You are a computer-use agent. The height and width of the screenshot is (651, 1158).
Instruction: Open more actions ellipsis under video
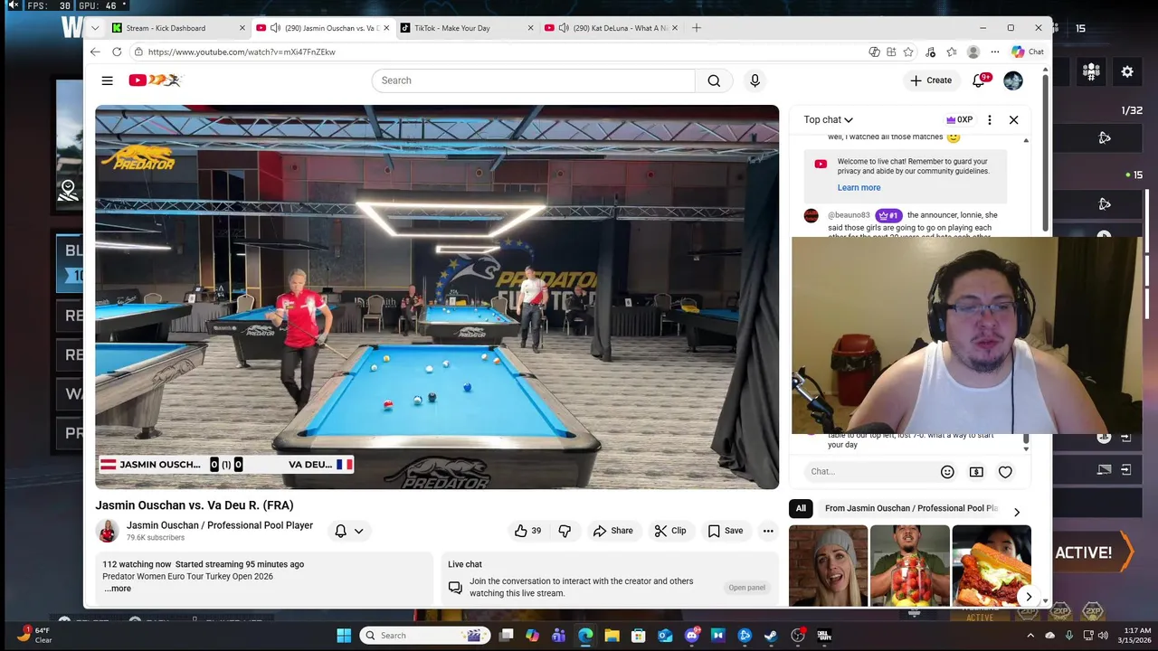[x=768, y=531]
